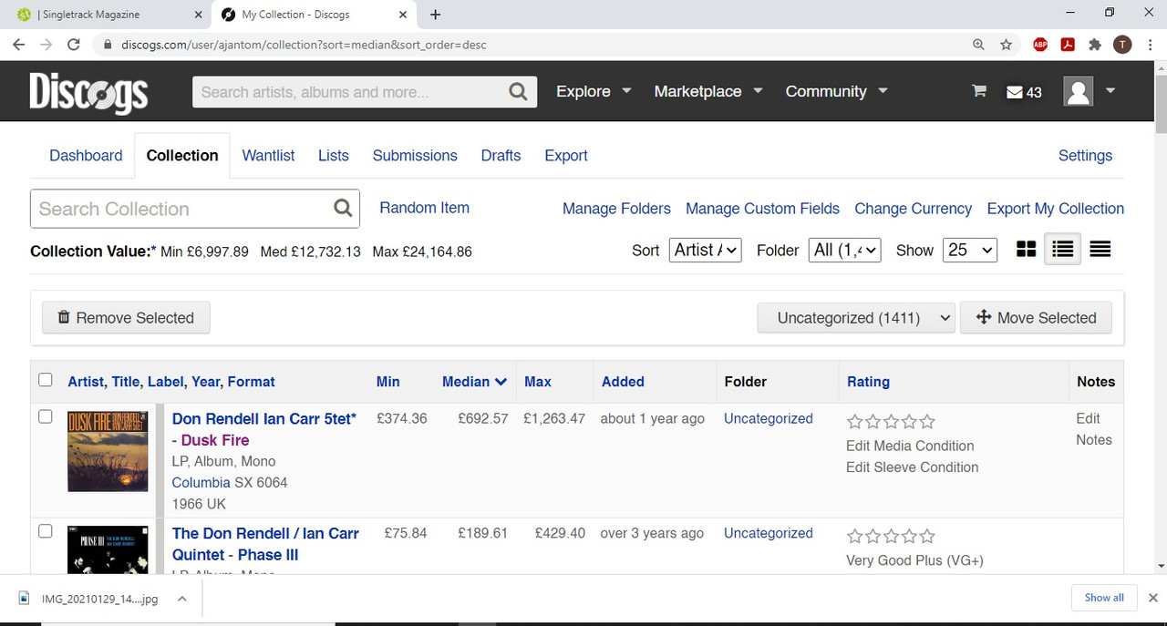Open the Phase III album cover thumbnail
The height and width of the screenshot is (626, 1167).
pyautogui.click(x=108, y=549)
